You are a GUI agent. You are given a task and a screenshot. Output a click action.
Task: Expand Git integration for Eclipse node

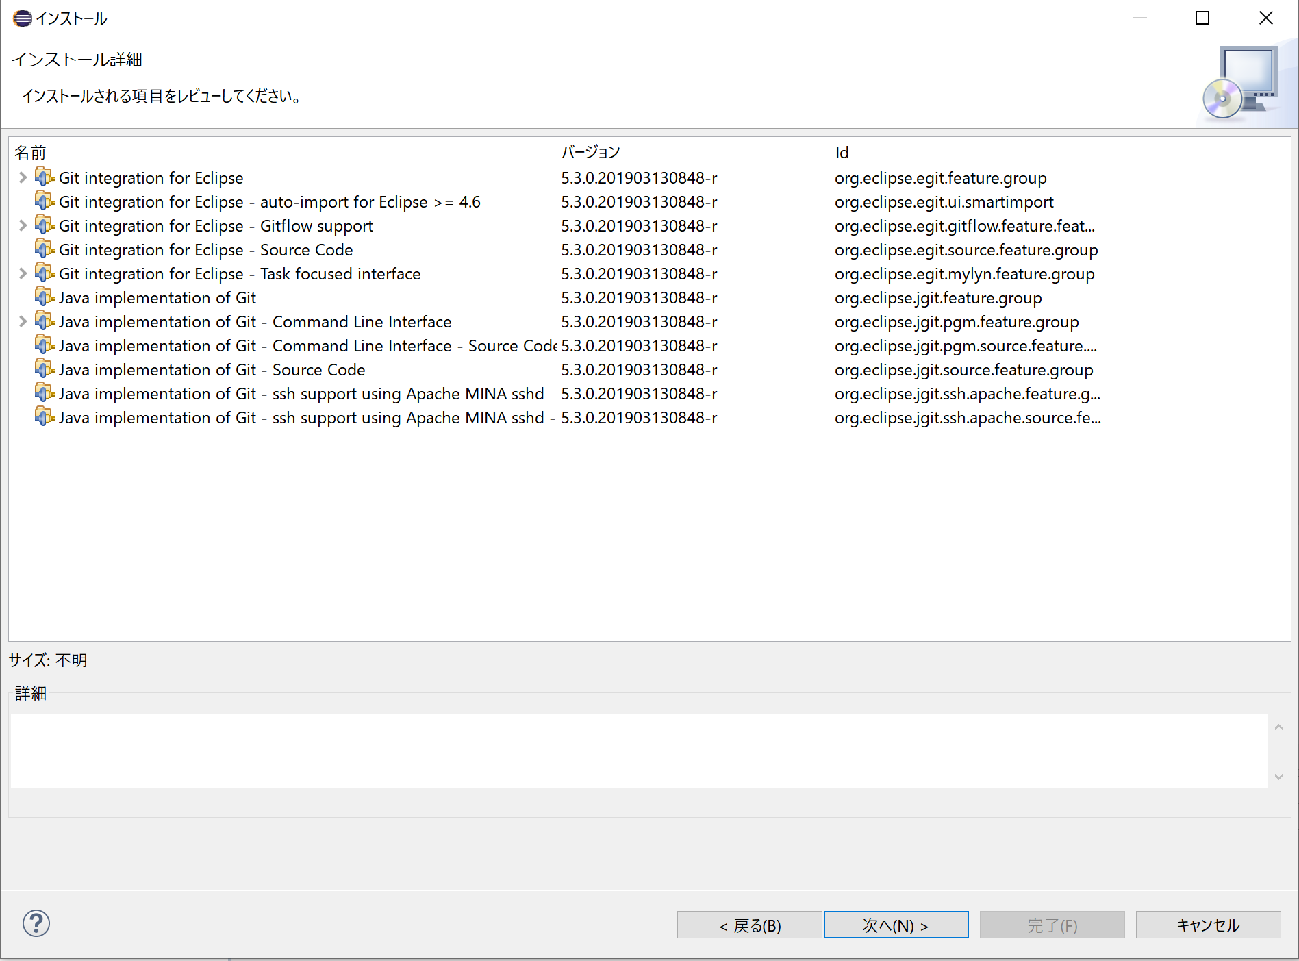[x=23, y=177]
